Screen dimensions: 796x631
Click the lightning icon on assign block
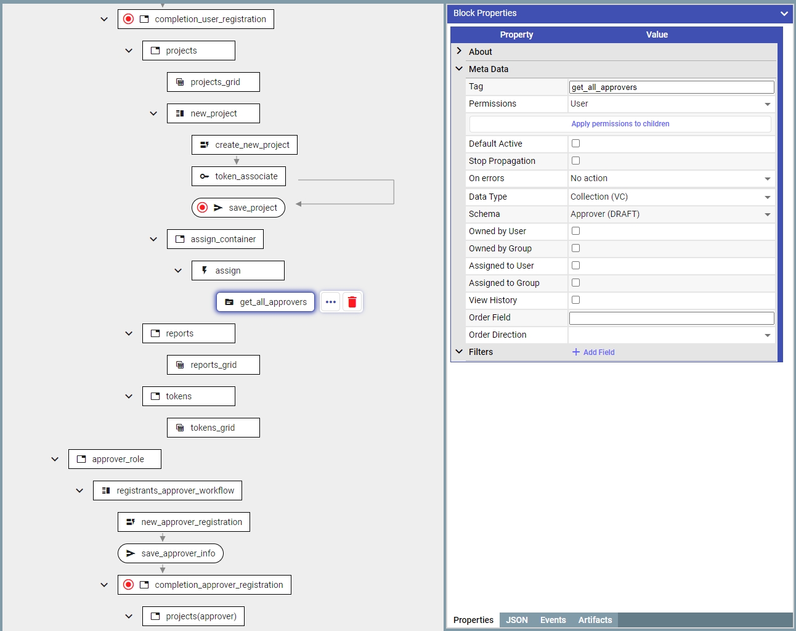205,271
